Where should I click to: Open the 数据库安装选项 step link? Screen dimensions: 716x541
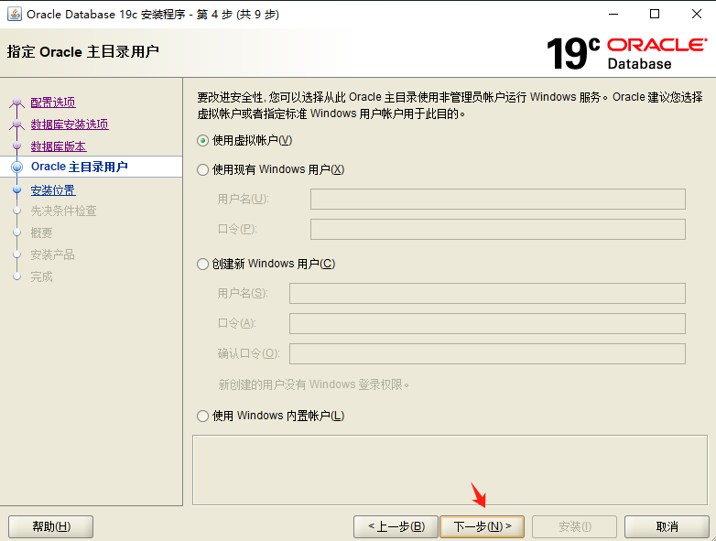pyautogui.click(x=70, y=124)
